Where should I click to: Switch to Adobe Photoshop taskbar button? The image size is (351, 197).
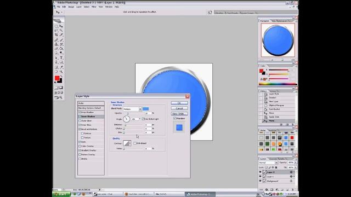(x=200, y=194)
